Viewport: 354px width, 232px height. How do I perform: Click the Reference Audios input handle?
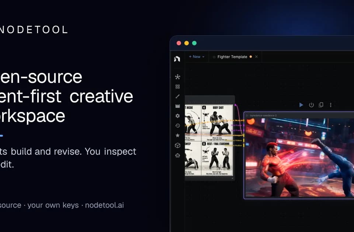[x=244, y=145]
